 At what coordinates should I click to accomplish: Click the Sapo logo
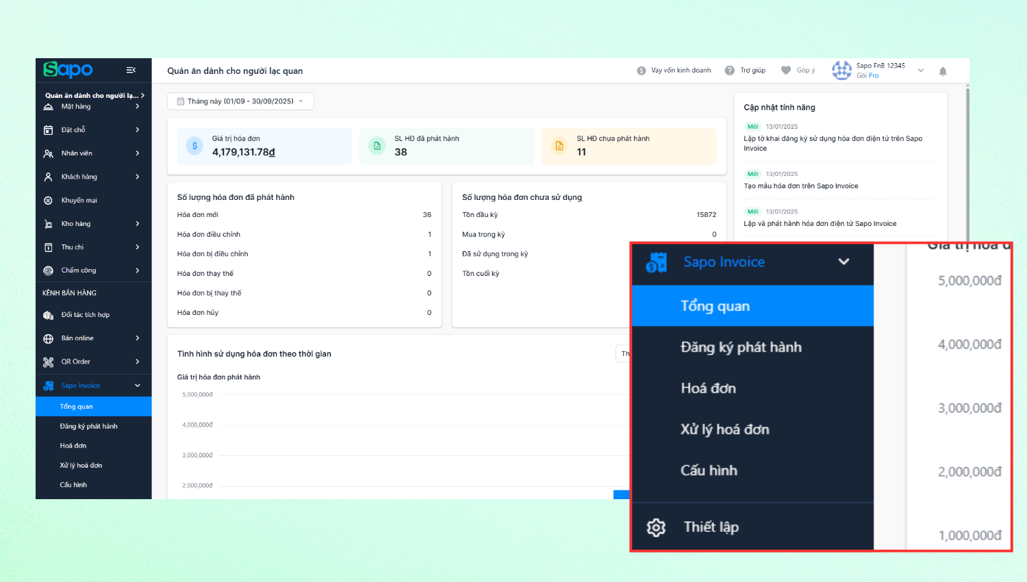68,70
